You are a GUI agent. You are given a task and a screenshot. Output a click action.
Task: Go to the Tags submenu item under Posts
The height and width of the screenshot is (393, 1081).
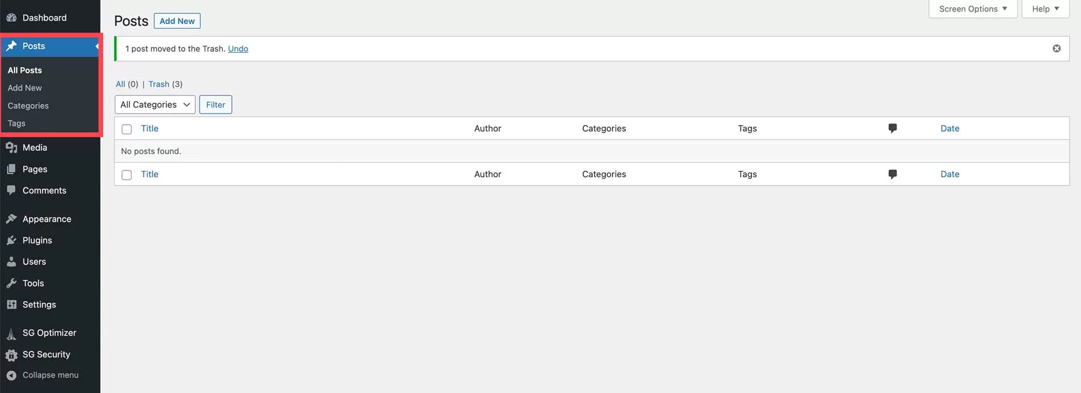(x=17, y=123)
